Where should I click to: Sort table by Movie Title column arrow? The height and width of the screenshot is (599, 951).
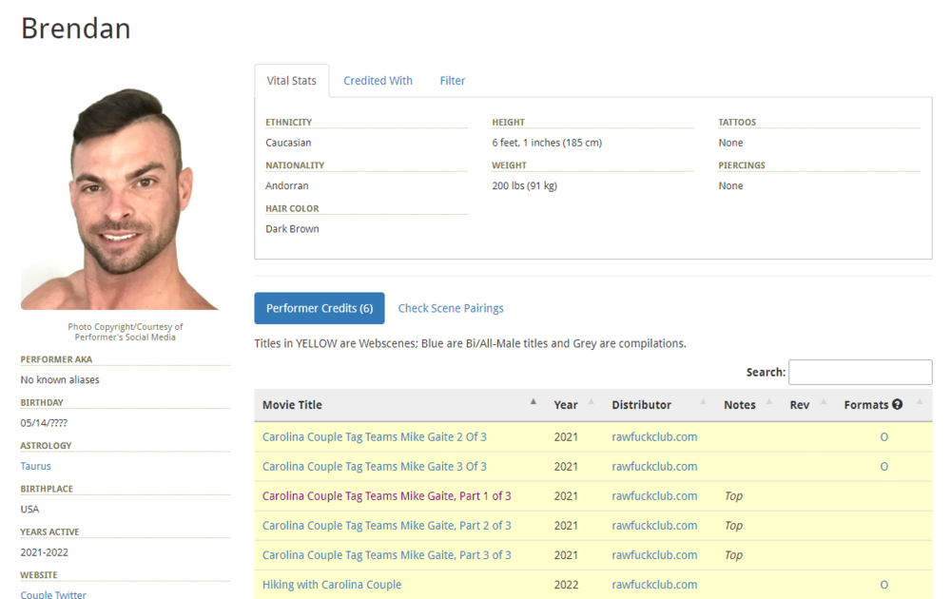pyautogui.click(x=533, y=402)
